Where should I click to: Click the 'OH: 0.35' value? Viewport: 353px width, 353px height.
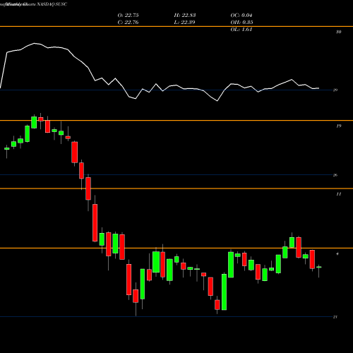click(241, 23)
